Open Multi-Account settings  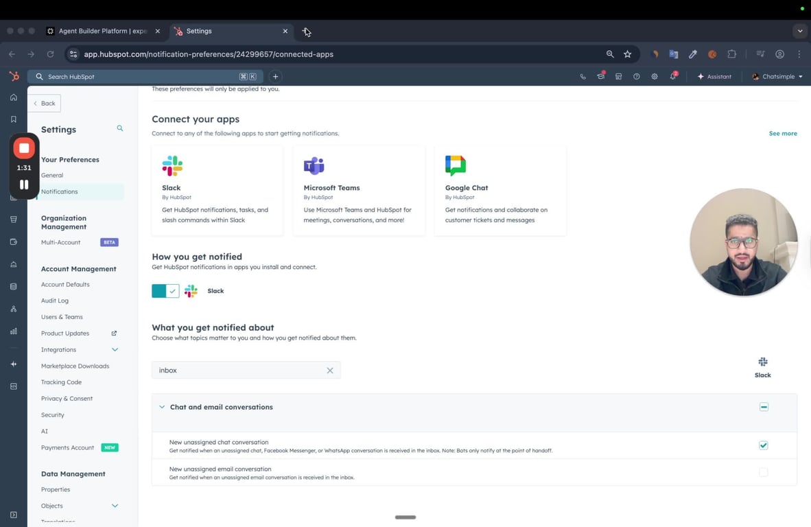pos(60,242)
